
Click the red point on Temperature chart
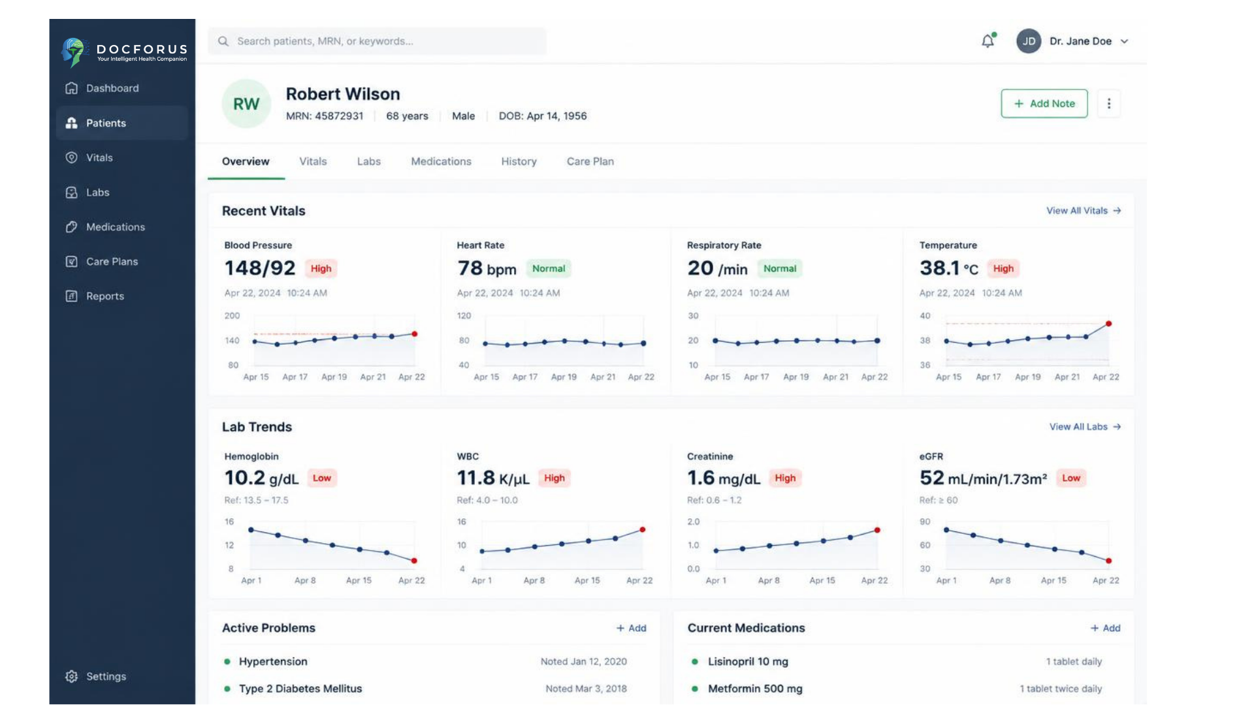coord(1108,324)
